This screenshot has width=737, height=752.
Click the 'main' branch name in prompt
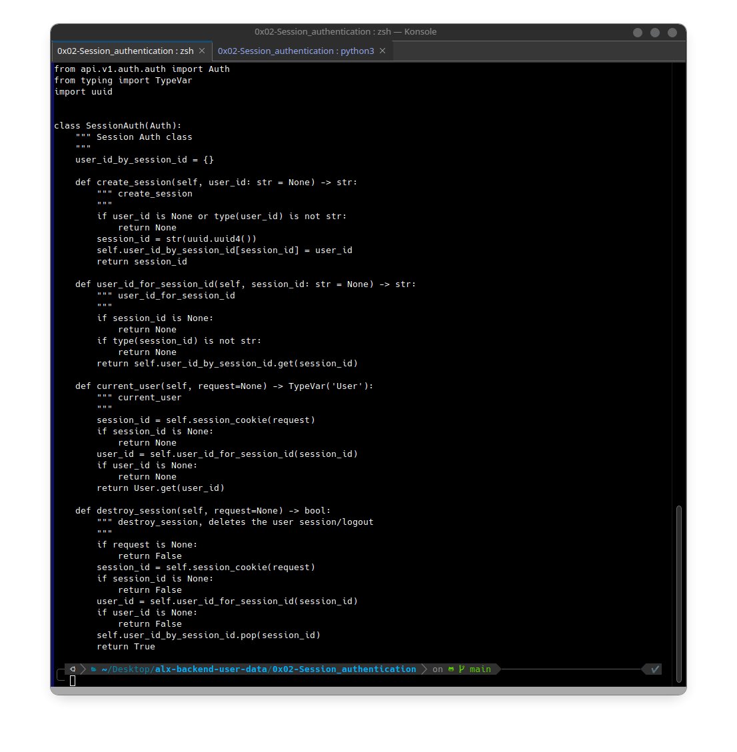(x=480, y=669)
